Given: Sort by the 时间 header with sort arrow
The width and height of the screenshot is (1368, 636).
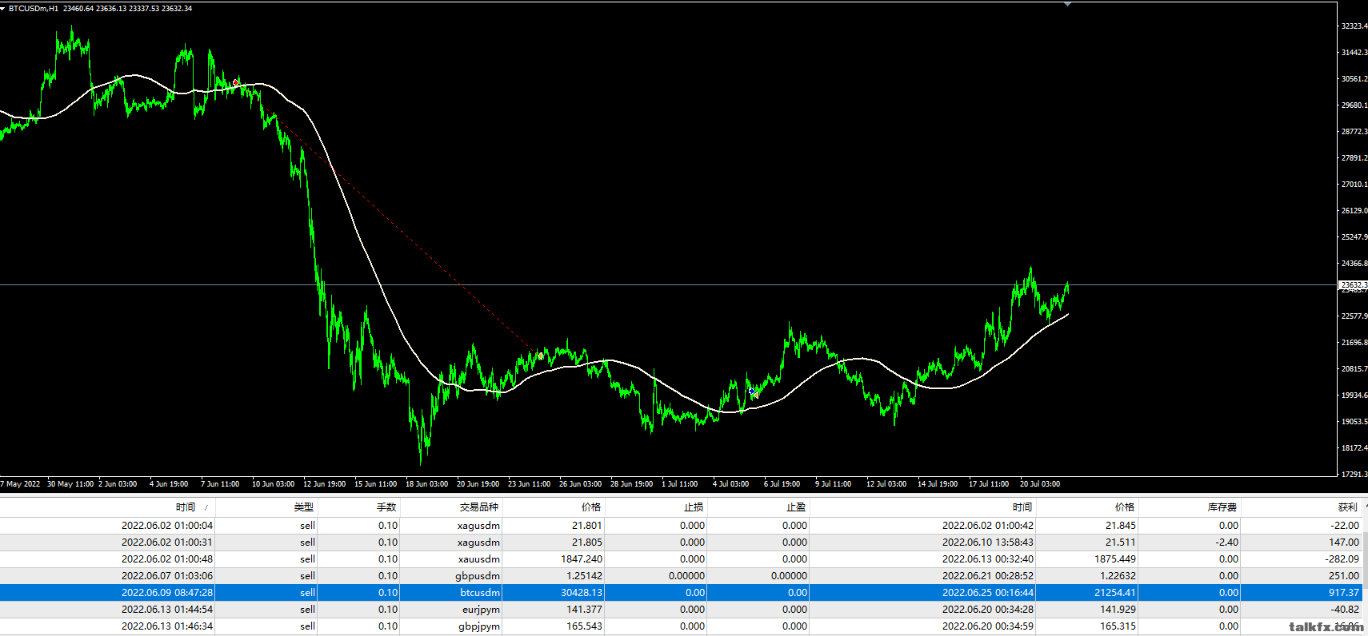Looking at the screenshot, I should pos(186,507).
